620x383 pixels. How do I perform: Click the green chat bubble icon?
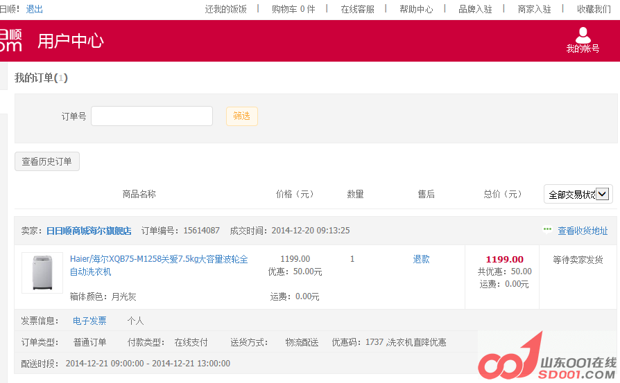(547, 229)
